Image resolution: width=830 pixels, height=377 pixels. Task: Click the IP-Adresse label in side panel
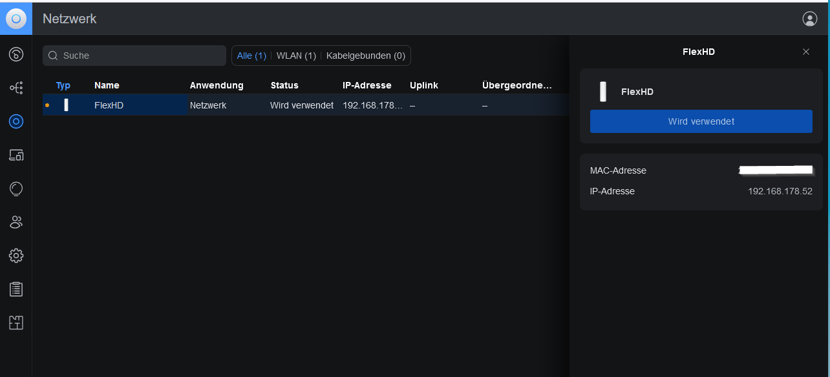(612, 191)
